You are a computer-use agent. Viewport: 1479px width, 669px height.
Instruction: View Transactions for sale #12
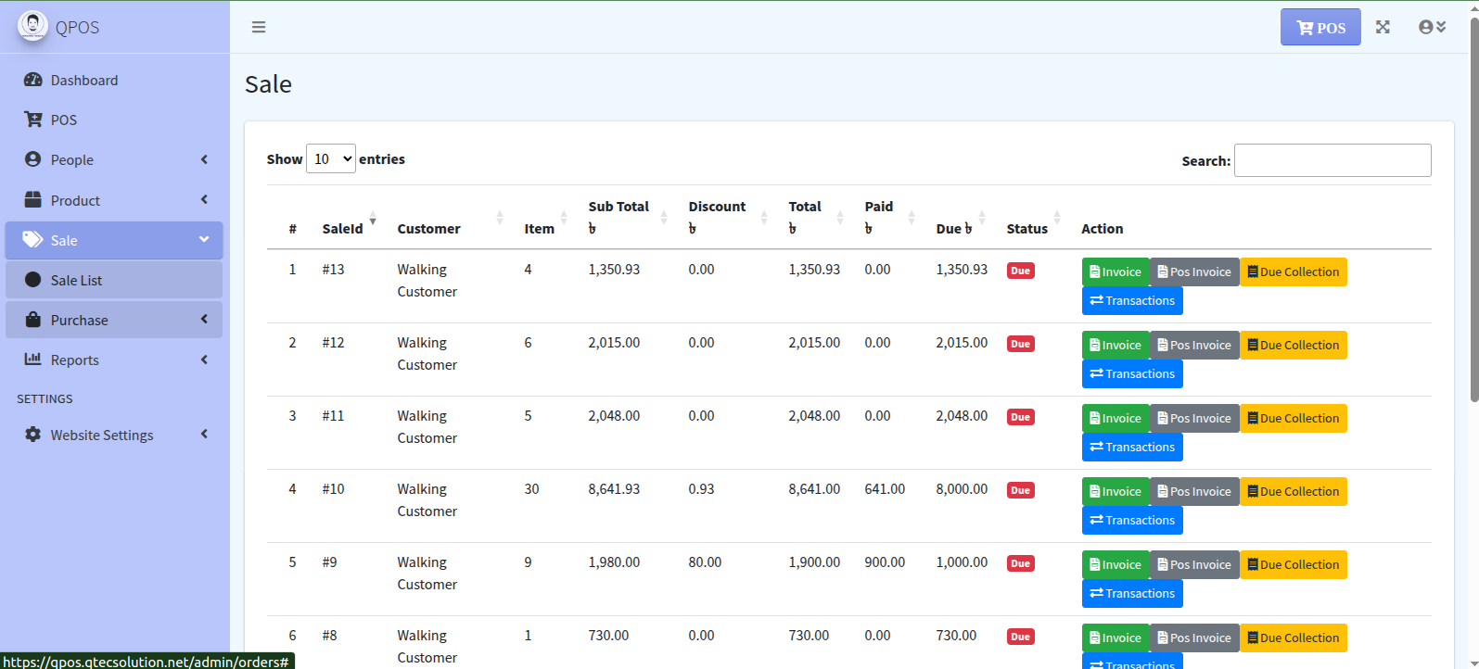click(x=1132, y=374)
